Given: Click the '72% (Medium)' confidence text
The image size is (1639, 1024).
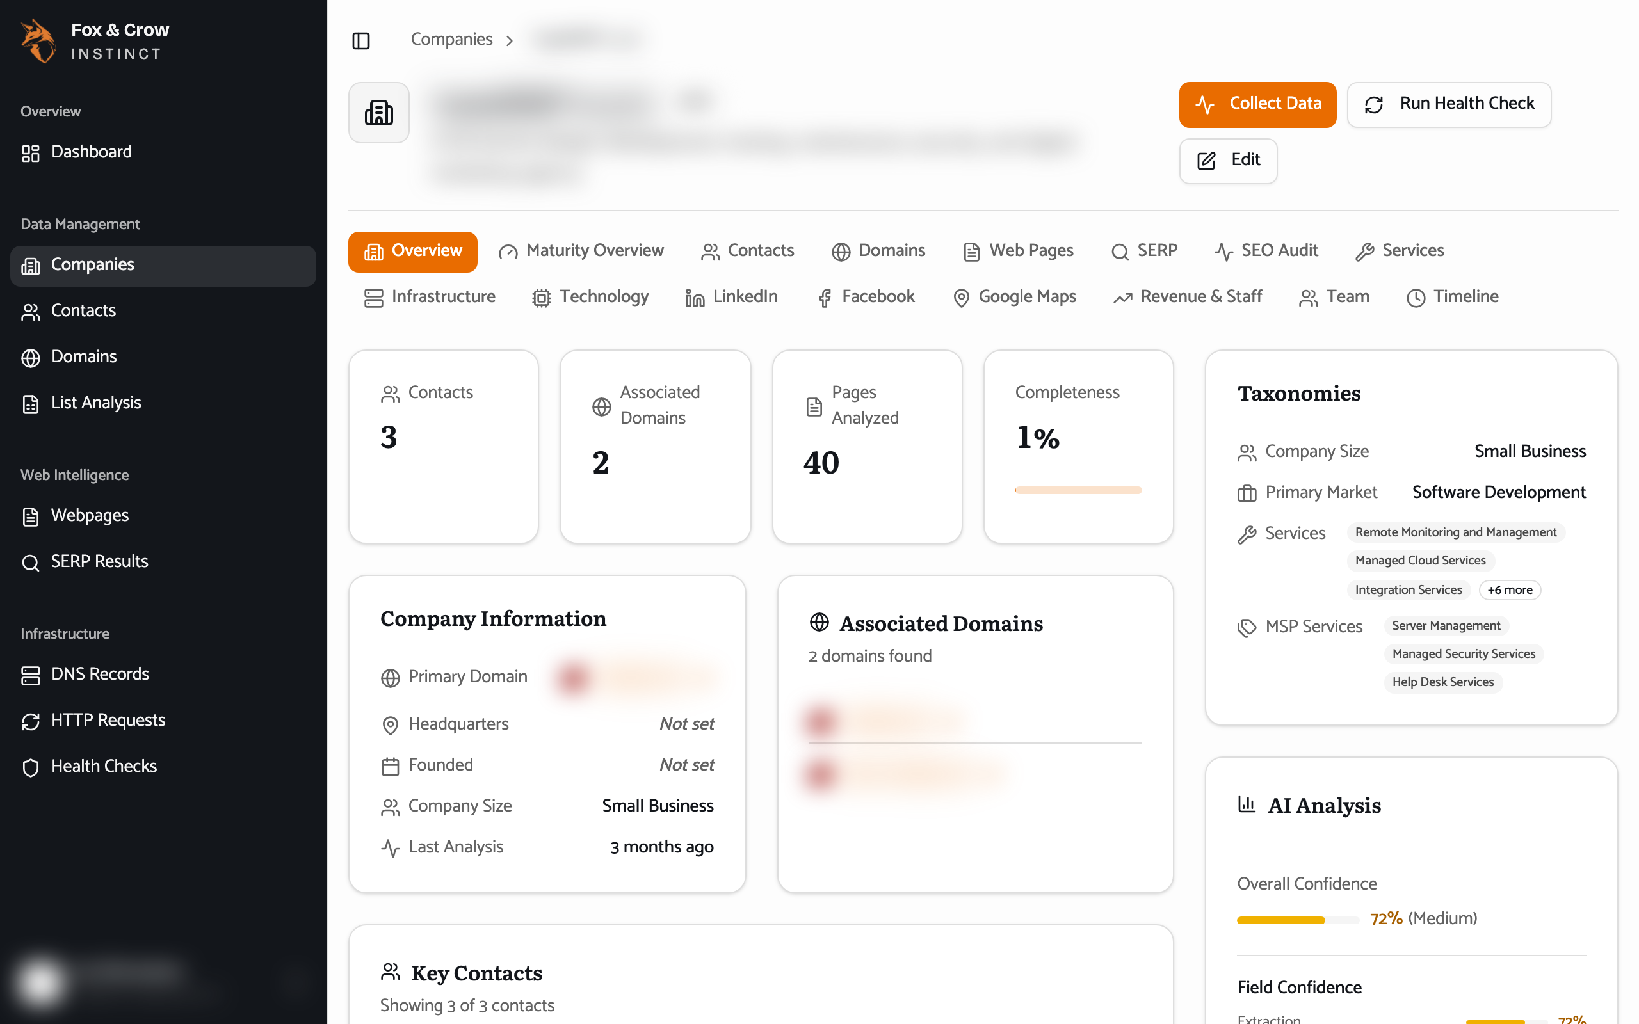Looking at the screenshot, I should pos(1423,919).
